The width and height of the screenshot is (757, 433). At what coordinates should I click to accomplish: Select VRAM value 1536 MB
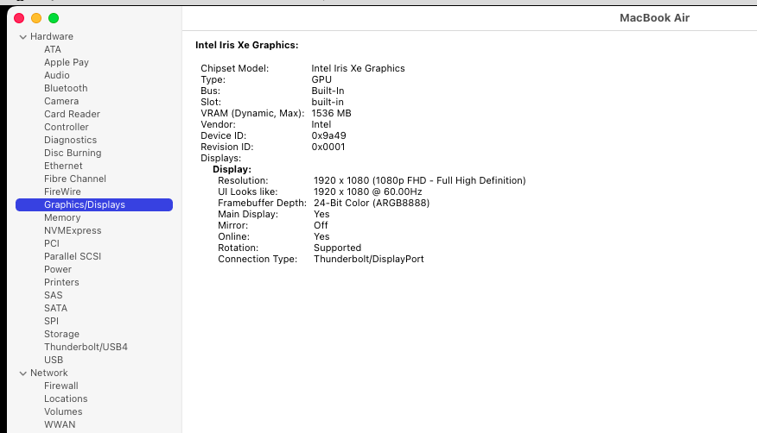331,113
